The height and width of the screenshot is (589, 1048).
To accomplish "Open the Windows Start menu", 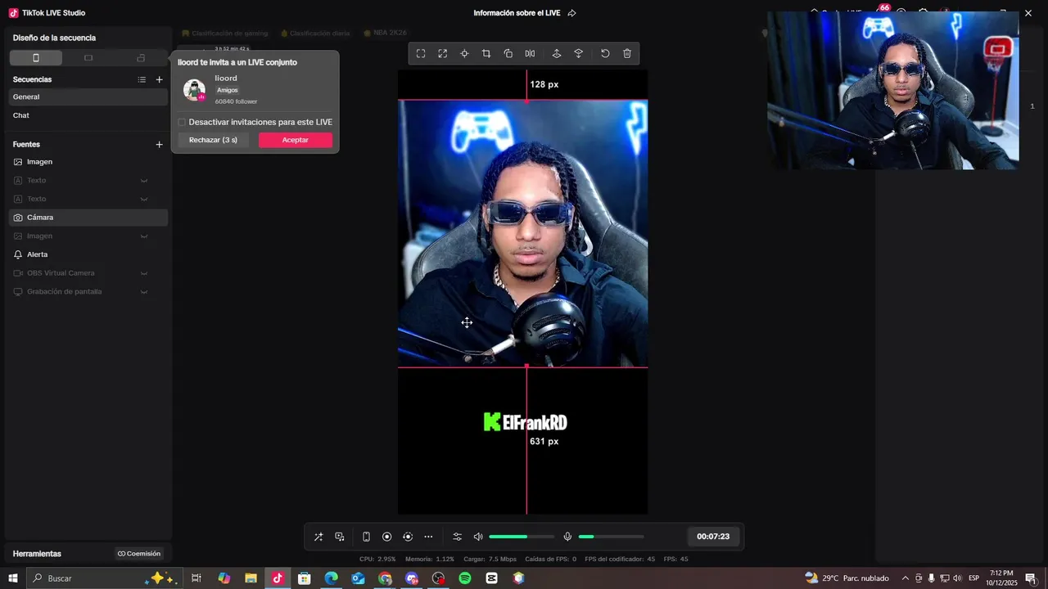I will 12,578.
